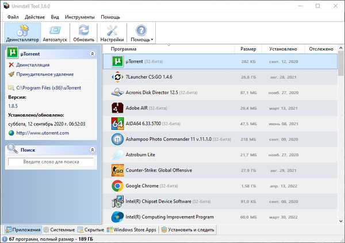Switch to Windows Store Apps tab
Image resolution: width=345 pixels, height=243 pixels.
pos(132,230)
